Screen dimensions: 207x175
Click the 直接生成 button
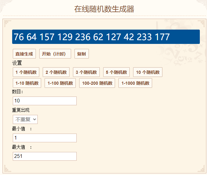click(24, 54)
